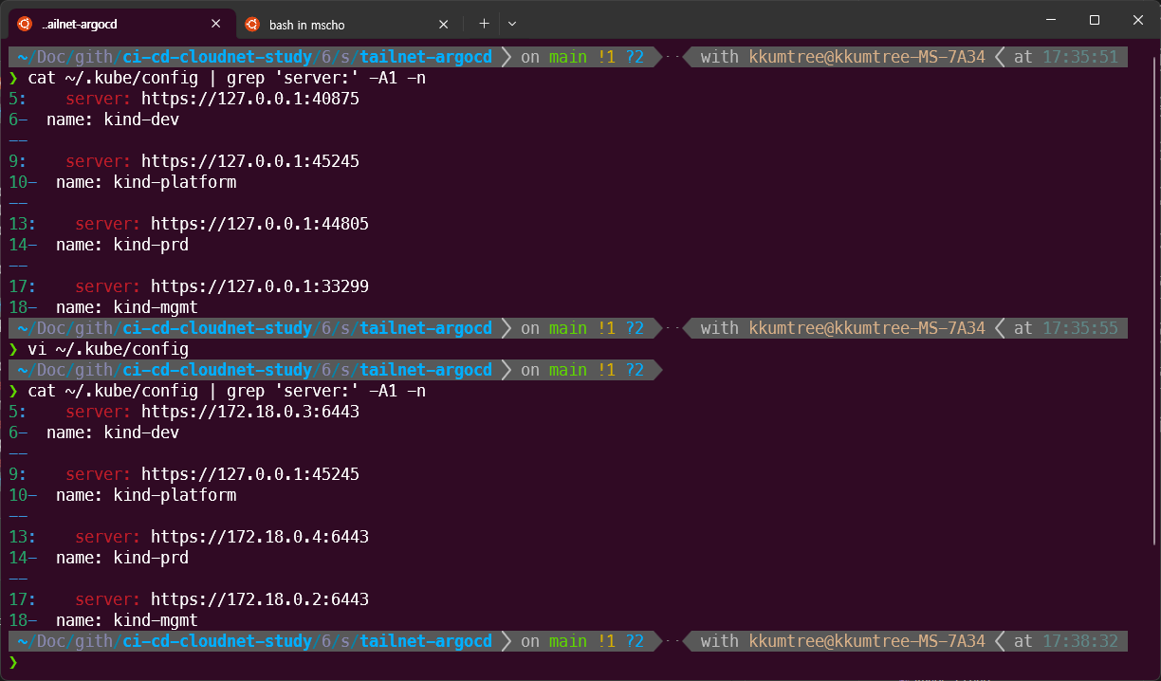Screen dimensions: 1161x681
Task: Switch to the bash in mscho tab
Action: [x=347, y=24]
